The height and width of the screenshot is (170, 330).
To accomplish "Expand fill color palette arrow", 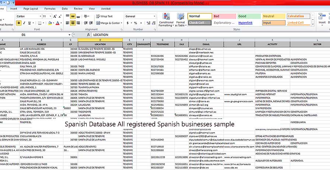I will pyautogui.click(x=53, y=23).
